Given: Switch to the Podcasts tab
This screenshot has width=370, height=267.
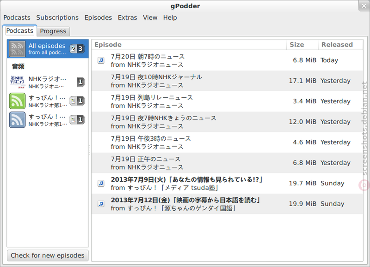Looking at the screenshot, I should [19, 31].
